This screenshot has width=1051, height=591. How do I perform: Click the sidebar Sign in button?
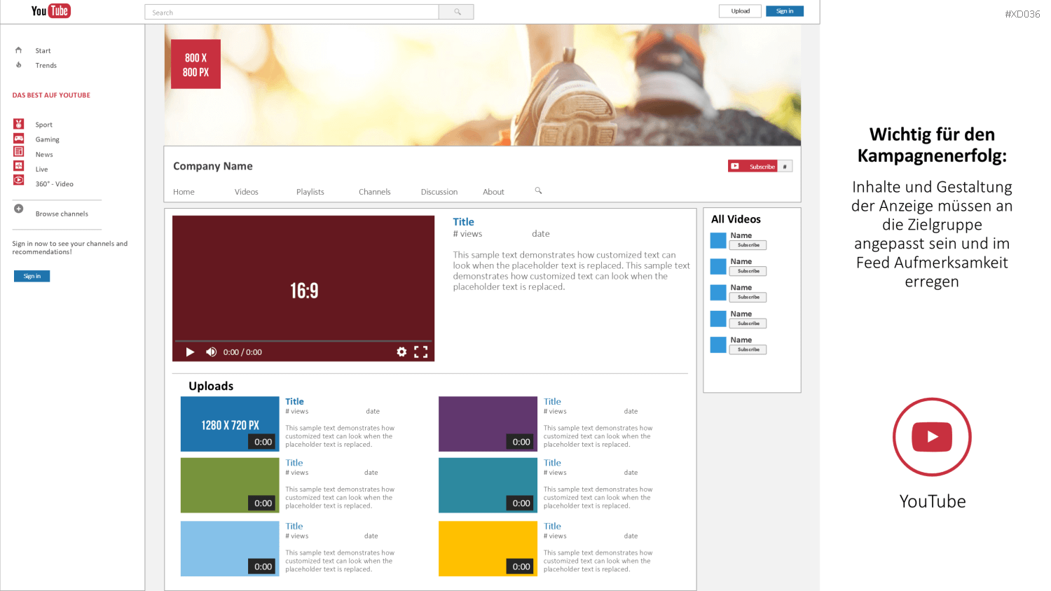[32, 276]
